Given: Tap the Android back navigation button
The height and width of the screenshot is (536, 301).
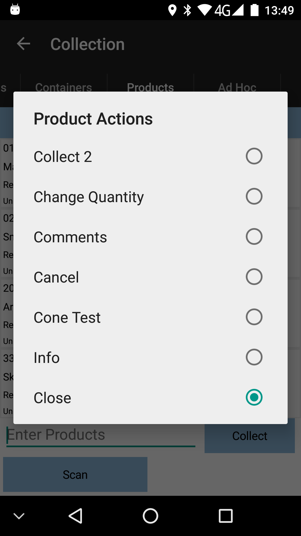Looking at the screenshot, I should tap(75, 516).
